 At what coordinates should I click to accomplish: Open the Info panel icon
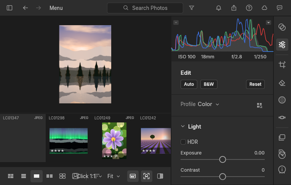[x=282, y=170]
